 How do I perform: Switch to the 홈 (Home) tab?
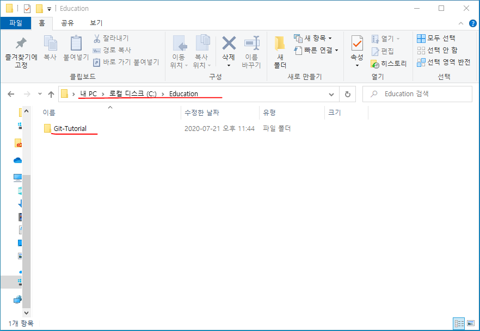tap(42, 23)
